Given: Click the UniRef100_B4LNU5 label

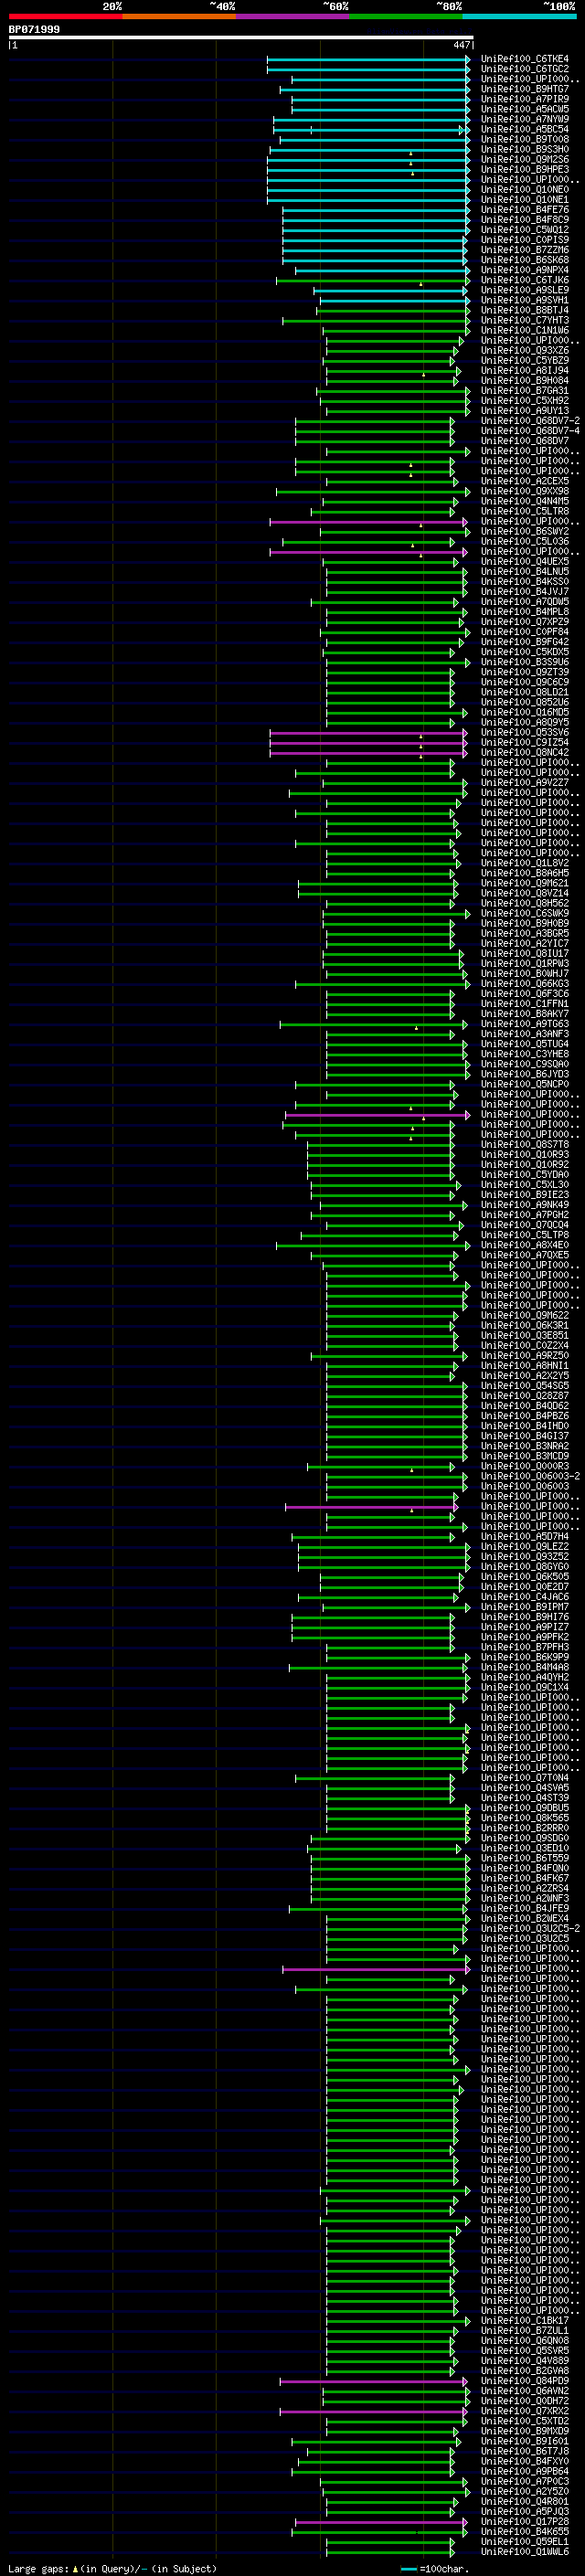Looking at the screenshot, I should pos(524,571).
